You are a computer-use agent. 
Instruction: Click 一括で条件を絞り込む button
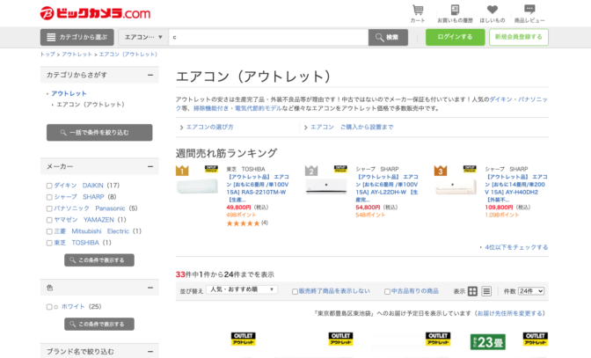point(99,133)
